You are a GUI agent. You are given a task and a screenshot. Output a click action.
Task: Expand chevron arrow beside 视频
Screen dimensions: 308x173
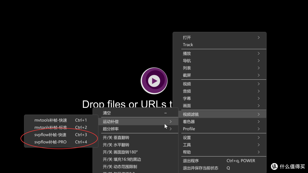(259, 84)
